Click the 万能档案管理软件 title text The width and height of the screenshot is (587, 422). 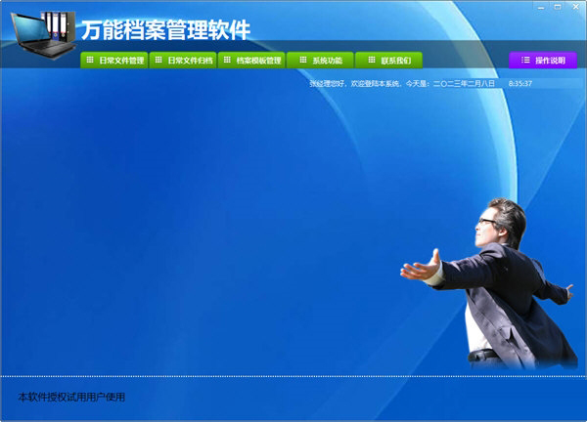[x=166, y=30]
